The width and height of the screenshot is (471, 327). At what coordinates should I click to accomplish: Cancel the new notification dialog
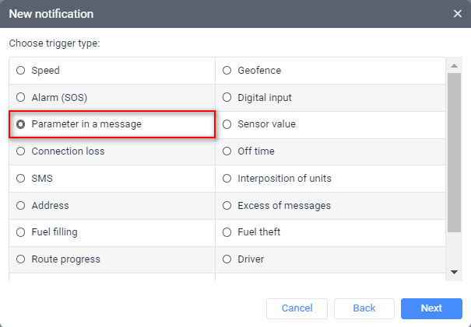tap(297, 308)
